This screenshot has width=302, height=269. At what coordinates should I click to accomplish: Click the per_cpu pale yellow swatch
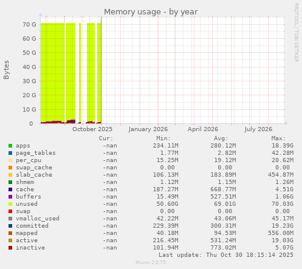[x=10, y=160]
